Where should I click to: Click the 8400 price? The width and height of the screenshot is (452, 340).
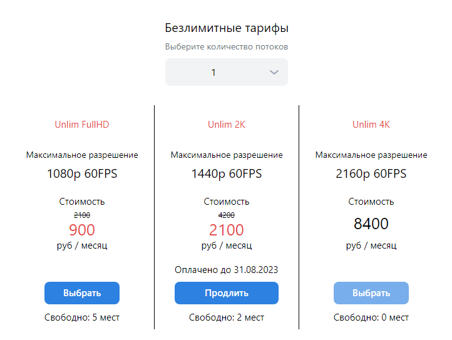click(371, 224)
